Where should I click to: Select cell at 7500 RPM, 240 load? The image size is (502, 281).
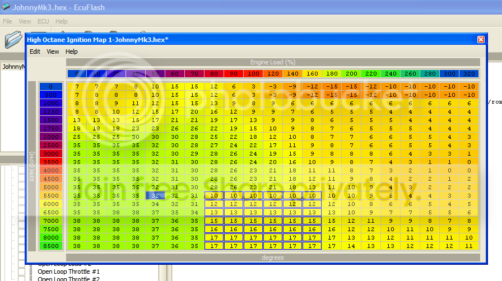[x=391, y=229]
